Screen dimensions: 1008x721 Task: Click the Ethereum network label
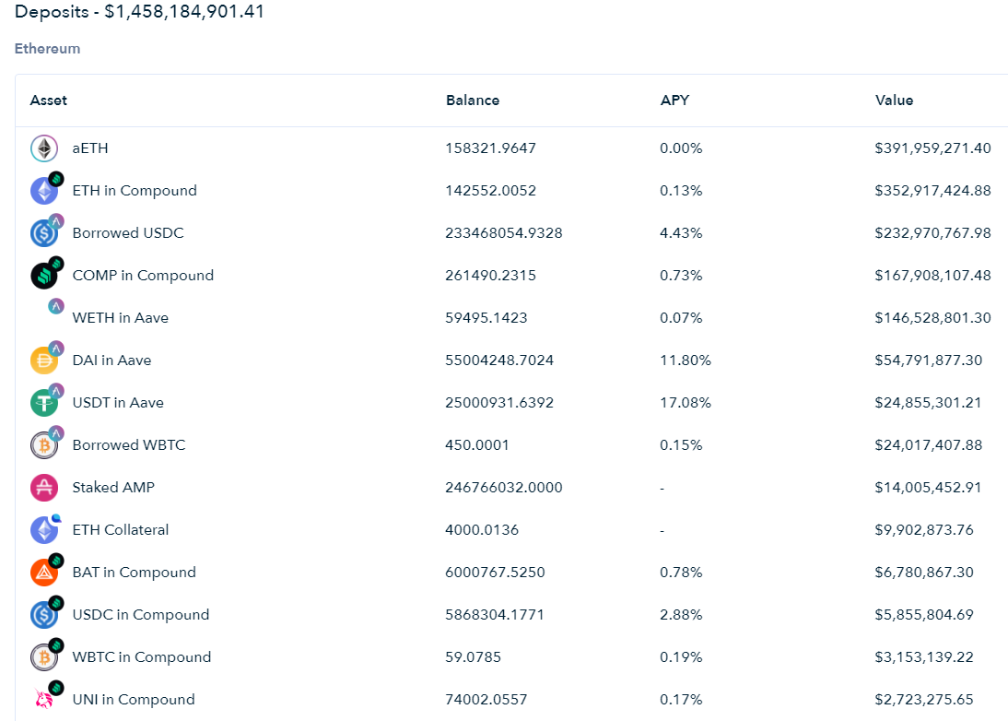[48, 49]
